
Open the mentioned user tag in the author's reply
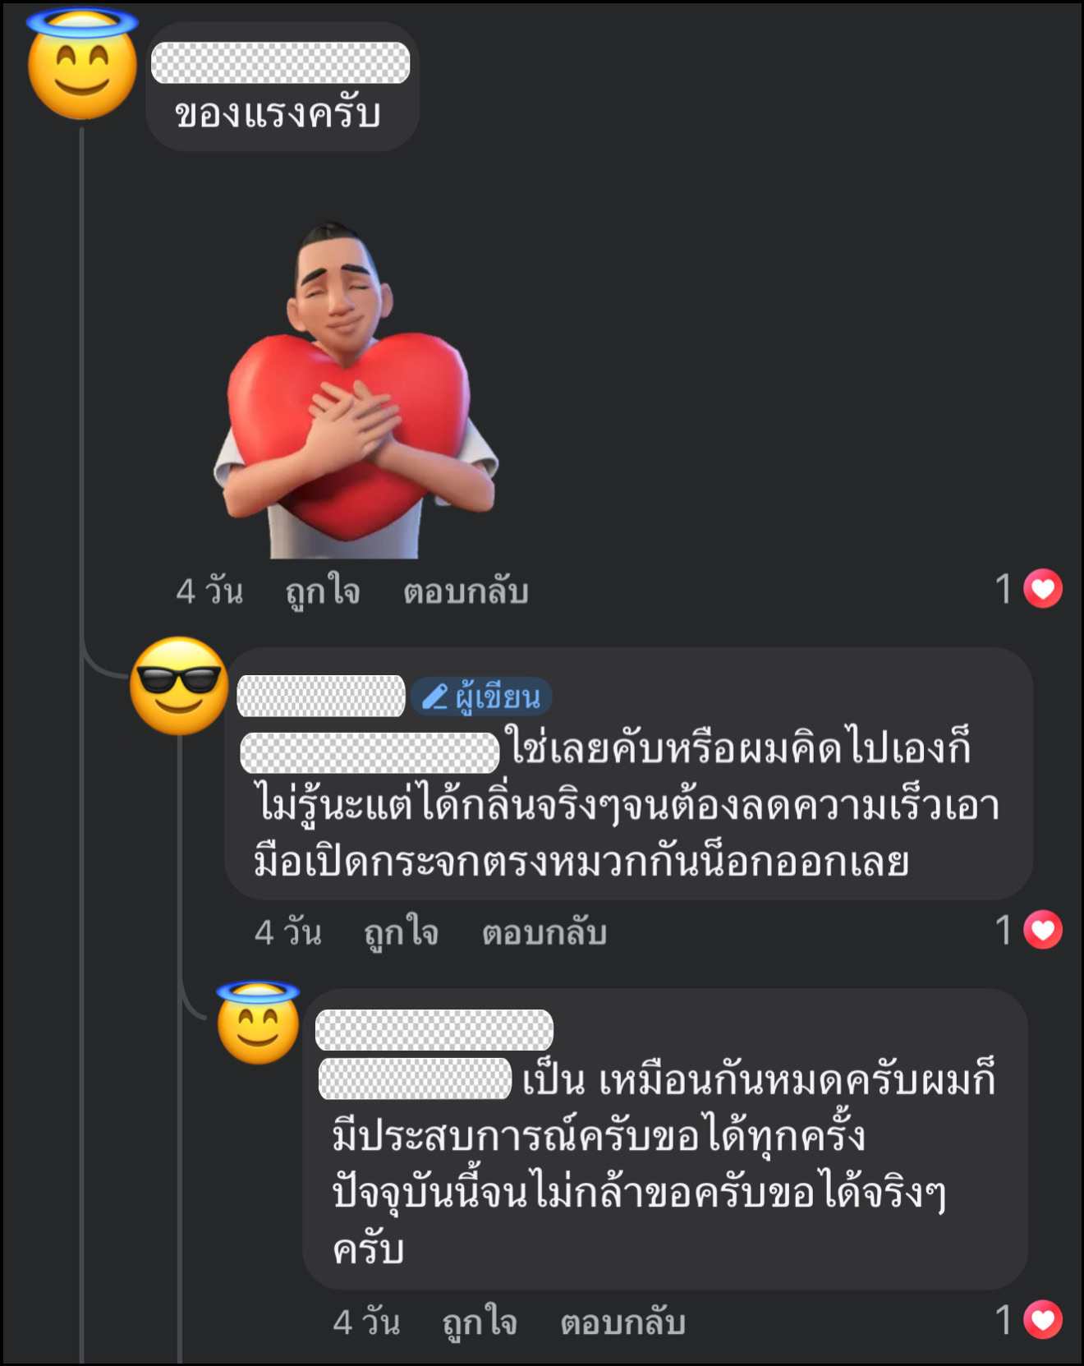pos(370,752)
